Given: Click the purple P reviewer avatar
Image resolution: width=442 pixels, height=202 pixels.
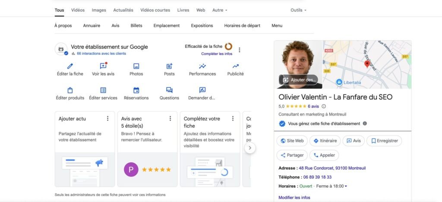Looking at the screenshot, I should pyautogui.click(x=131, y=170).
